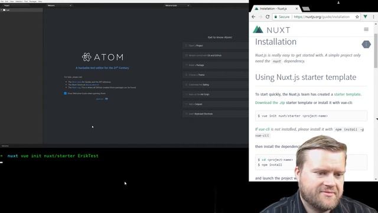Expand Learn Keyboard Shortcuts guide item
378x213 pixels.
216,114
